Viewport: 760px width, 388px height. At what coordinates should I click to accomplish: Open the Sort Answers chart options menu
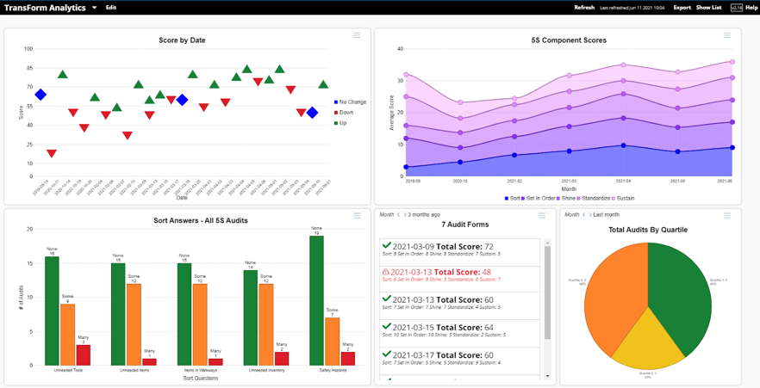point(357,216)
